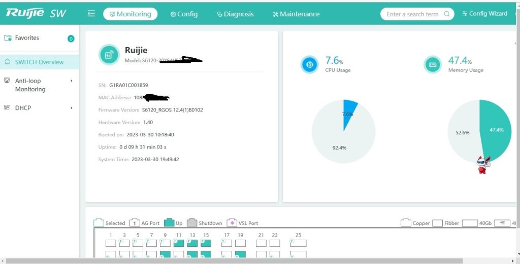Click the VSL Port legend icon

coord(232,222)
